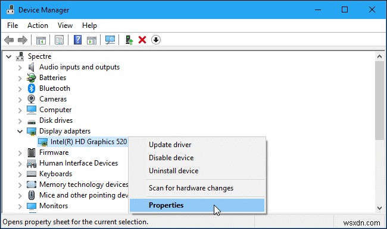Click the Intel(R) HD Graphics 520 device icon
This screenshot has height=229, width=387.
pyautogui.click(x=43, y=142)
